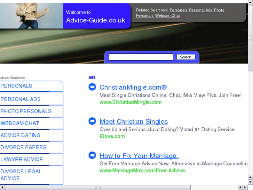Viewport: 253px width, 190px height.
Task: Click the horizontal scrollbar far-left arrow
Action: pos(2,188)
